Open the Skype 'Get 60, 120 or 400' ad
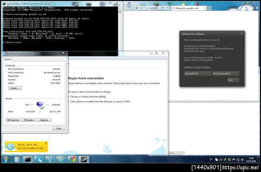This screenshot has height=172, width=261. pyautogui.click(x=26, y=146)
